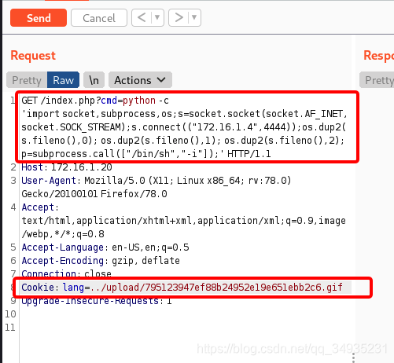Open the Actions dropdown menu

coord(140,80)
